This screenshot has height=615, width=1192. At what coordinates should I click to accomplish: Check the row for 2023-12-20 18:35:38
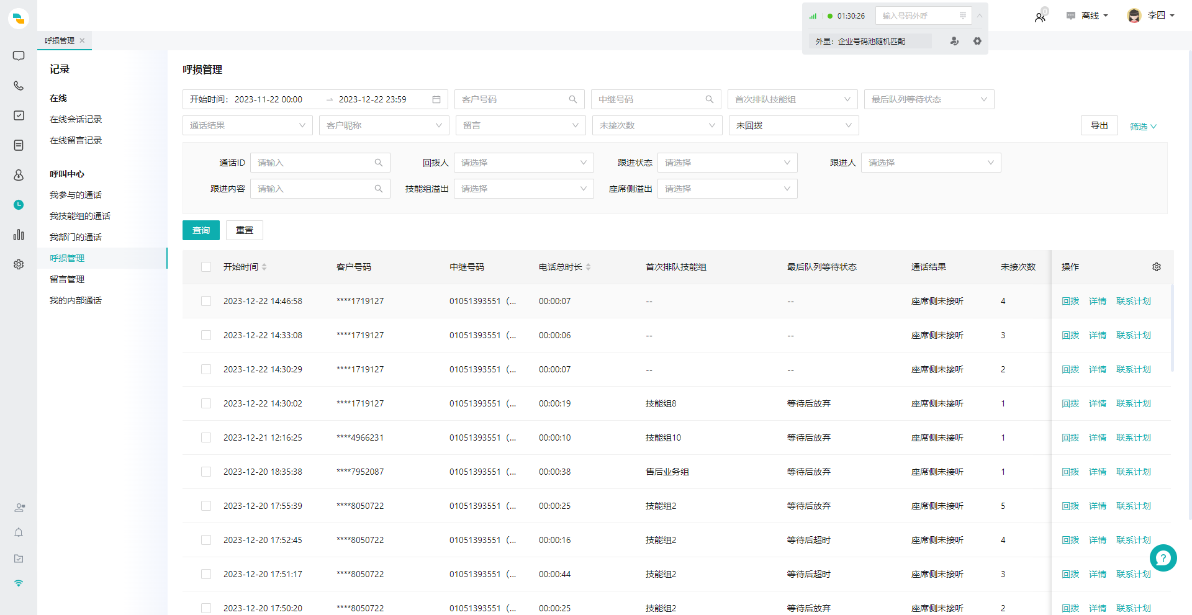point(206,472)
